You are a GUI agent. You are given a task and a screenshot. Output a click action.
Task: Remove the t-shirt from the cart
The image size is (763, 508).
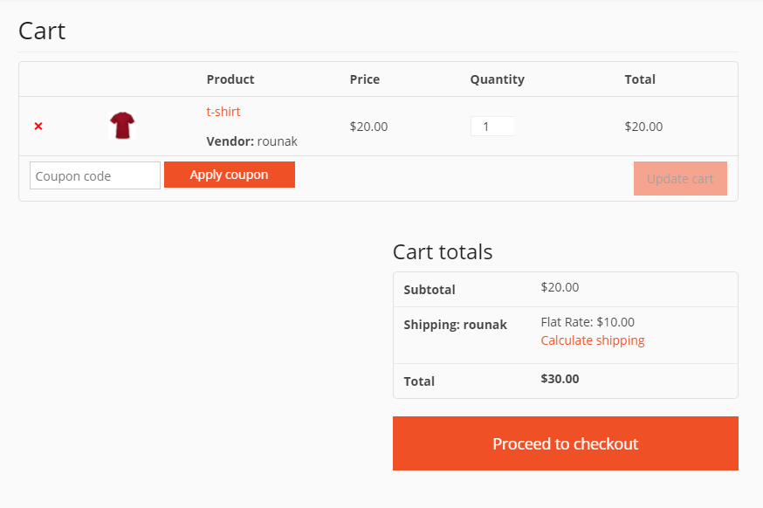tap(38, 127)
